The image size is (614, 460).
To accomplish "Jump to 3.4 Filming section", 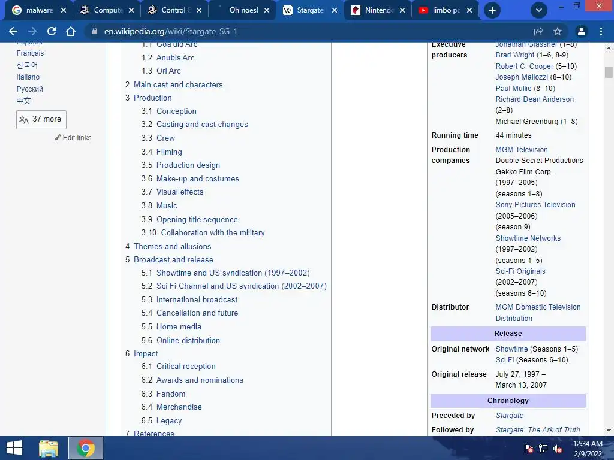I will pyautogui.click(x=162, y=152).
